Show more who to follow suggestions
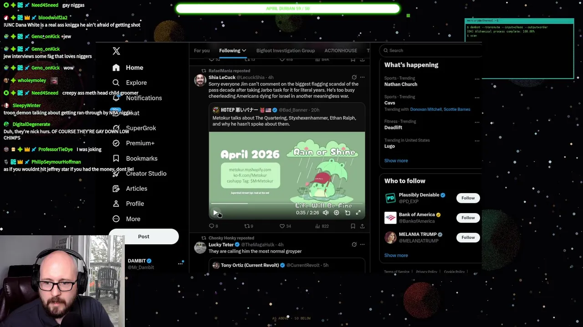This screenshot has height=327, width=583. pyautogui.click(x=396, y=255)
